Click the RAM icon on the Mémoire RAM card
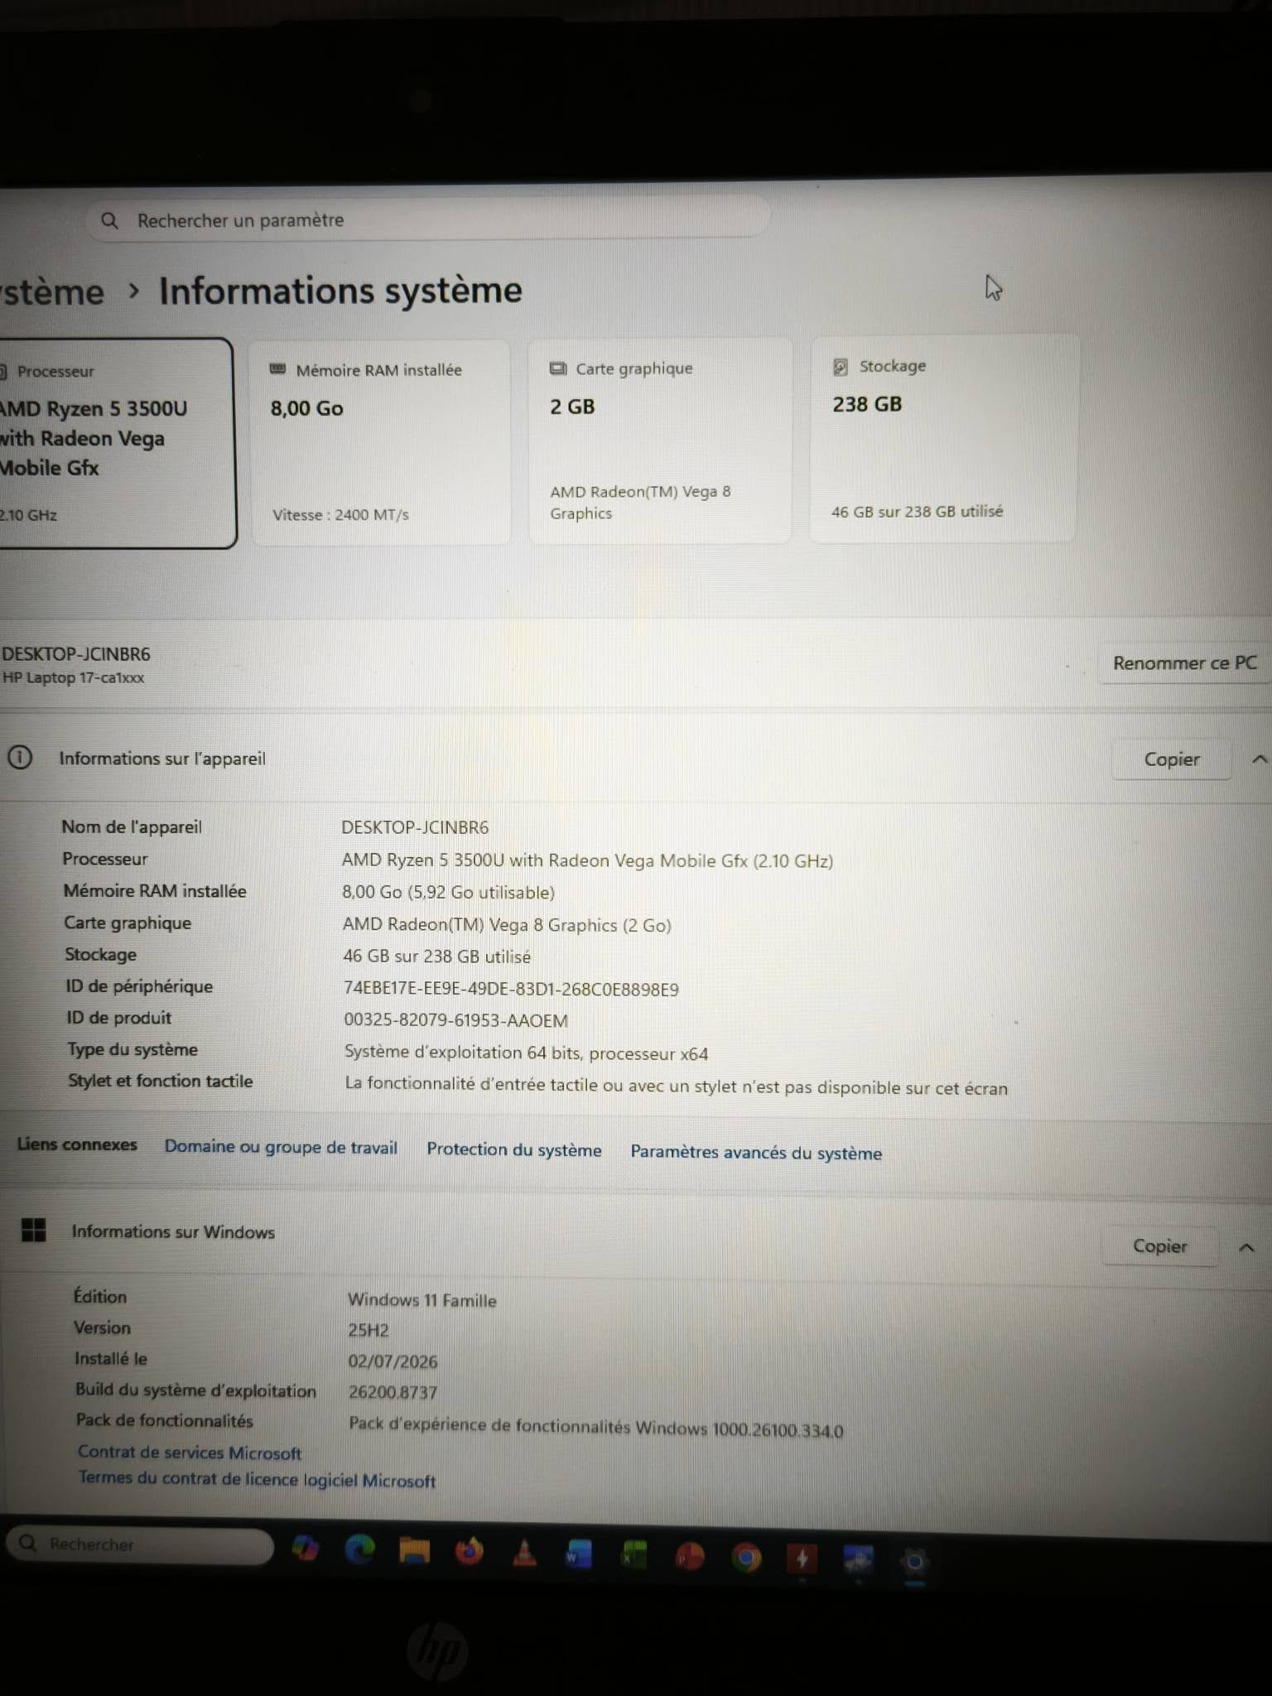This screenshot has height=1696, width=1272. click(278, 369)
